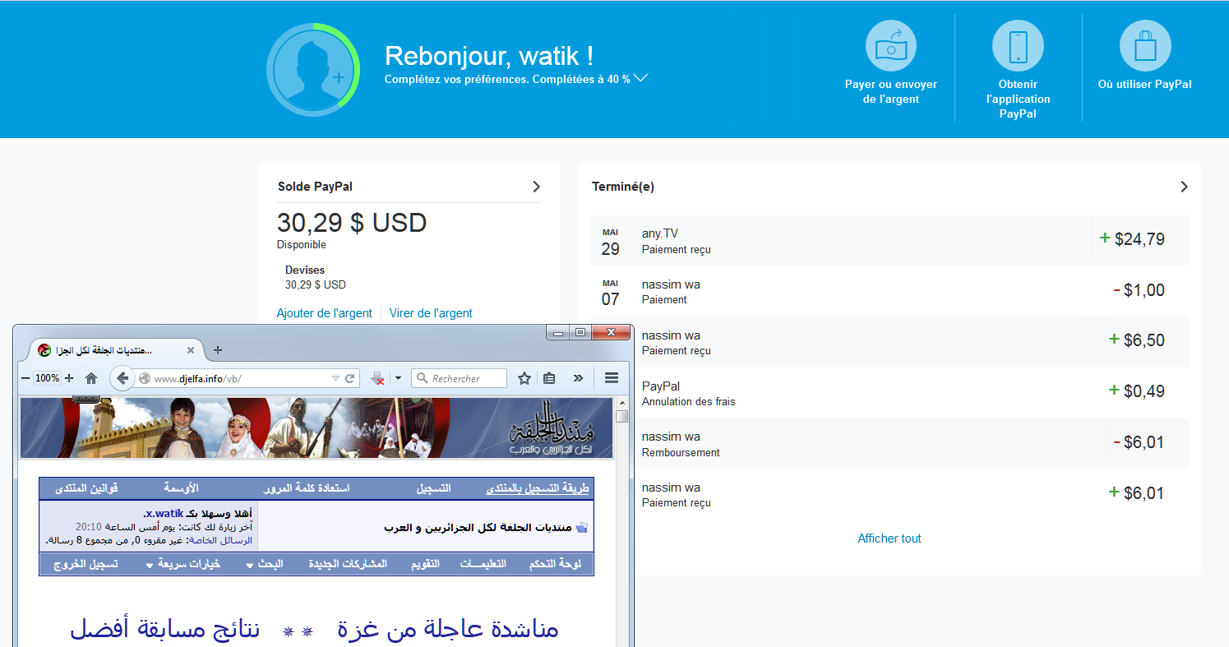Open the nassim wa Remboursement transaction
This screenshot has width=1229, height=647.
911,443
